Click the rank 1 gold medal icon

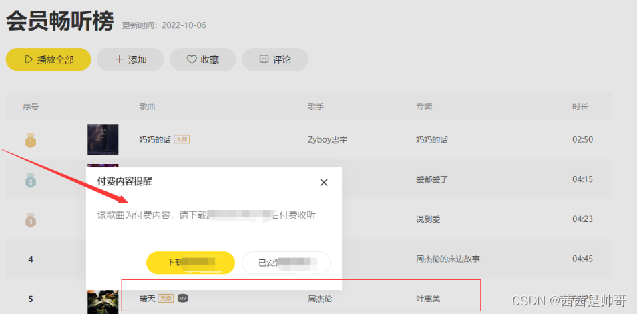(31, 141)
